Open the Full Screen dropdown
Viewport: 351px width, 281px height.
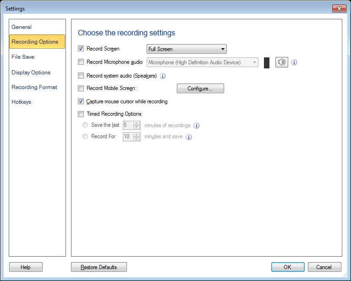point(186,49)
